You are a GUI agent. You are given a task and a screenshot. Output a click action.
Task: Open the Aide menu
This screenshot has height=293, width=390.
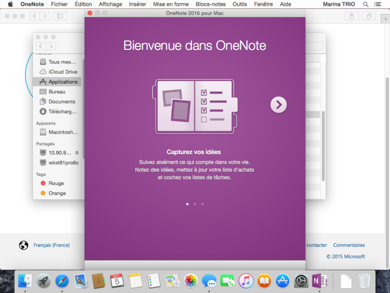[285, 4]
